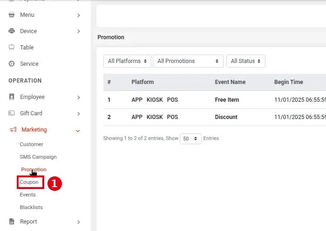Click the Promotion page heading

coord(111,37)
